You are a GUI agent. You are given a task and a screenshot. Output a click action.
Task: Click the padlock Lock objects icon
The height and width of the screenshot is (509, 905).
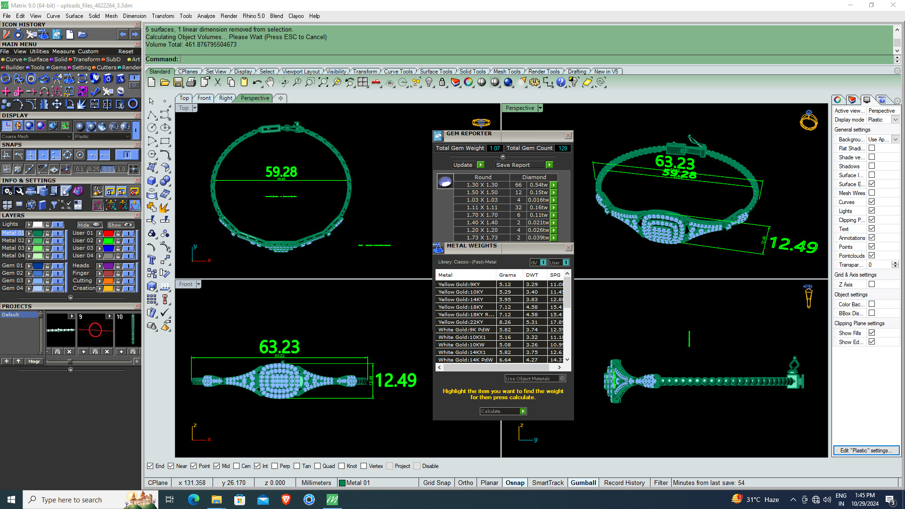(x=442, y=82)
